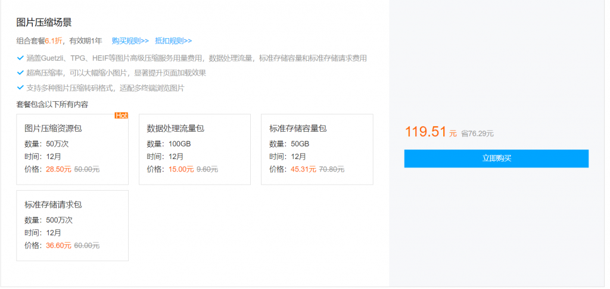Select the 标准存储请求包 card title

click(x=53, y=204)
